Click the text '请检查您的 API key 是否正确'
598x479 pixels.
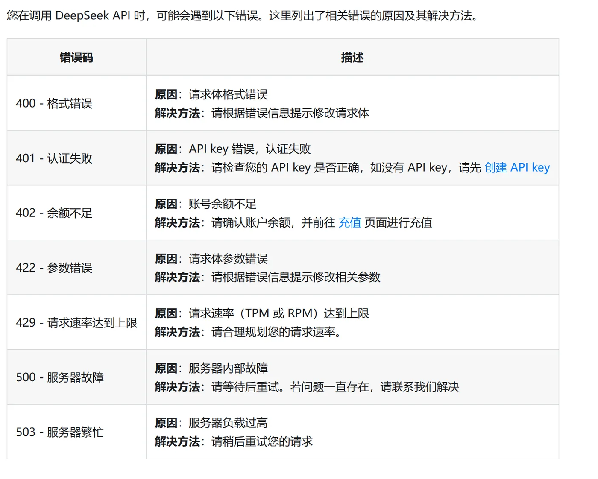(x=285, y=168)
